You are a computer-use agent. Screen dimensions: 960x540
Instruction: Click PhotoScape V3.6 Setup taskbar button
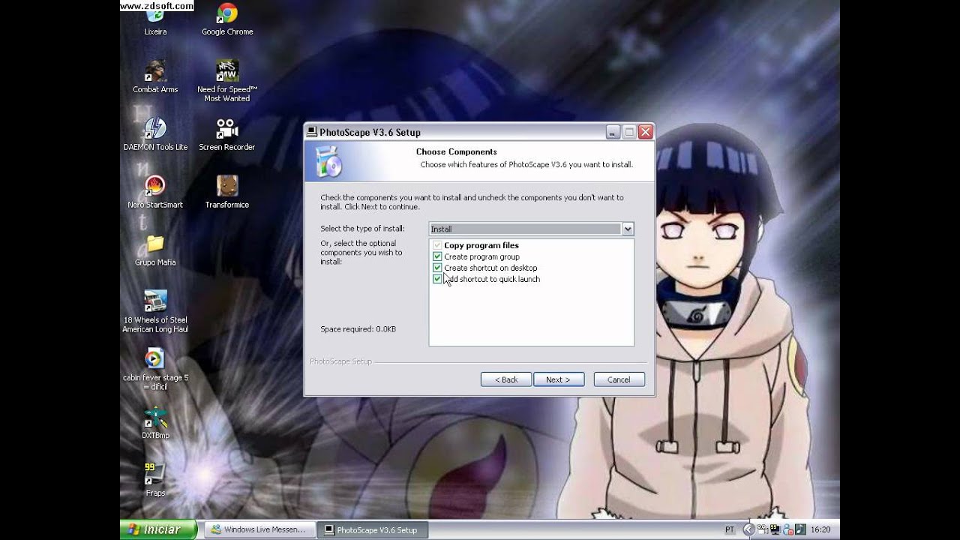[x=373, y=529]
